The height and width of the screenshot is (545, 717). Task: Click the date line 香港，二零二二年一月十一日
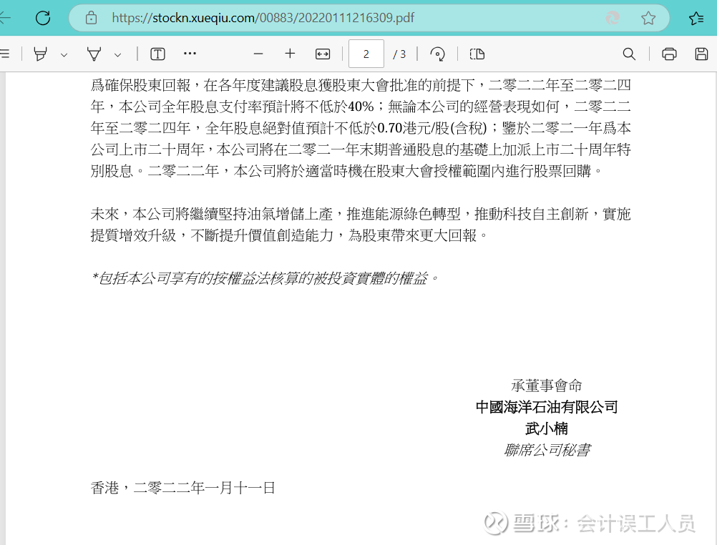(183, 488)
